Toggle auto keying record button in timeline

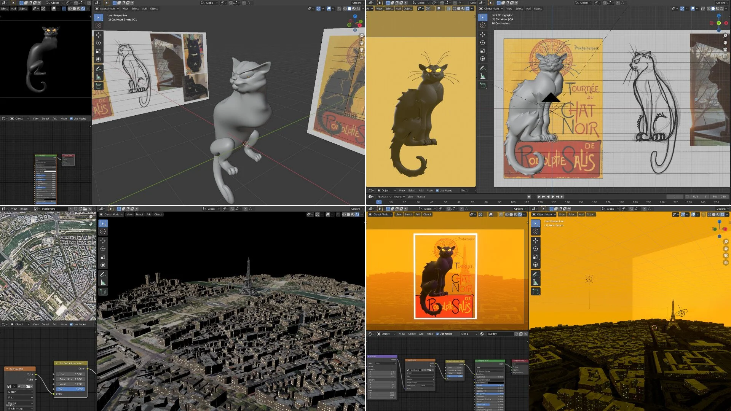[529, 197]
